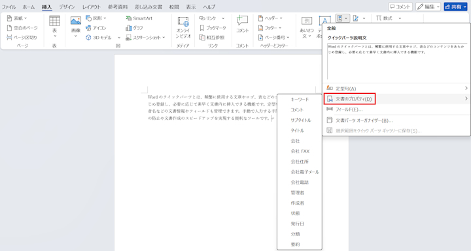
Task: Insert an オンラインビデオ
Action: point(183,27)
